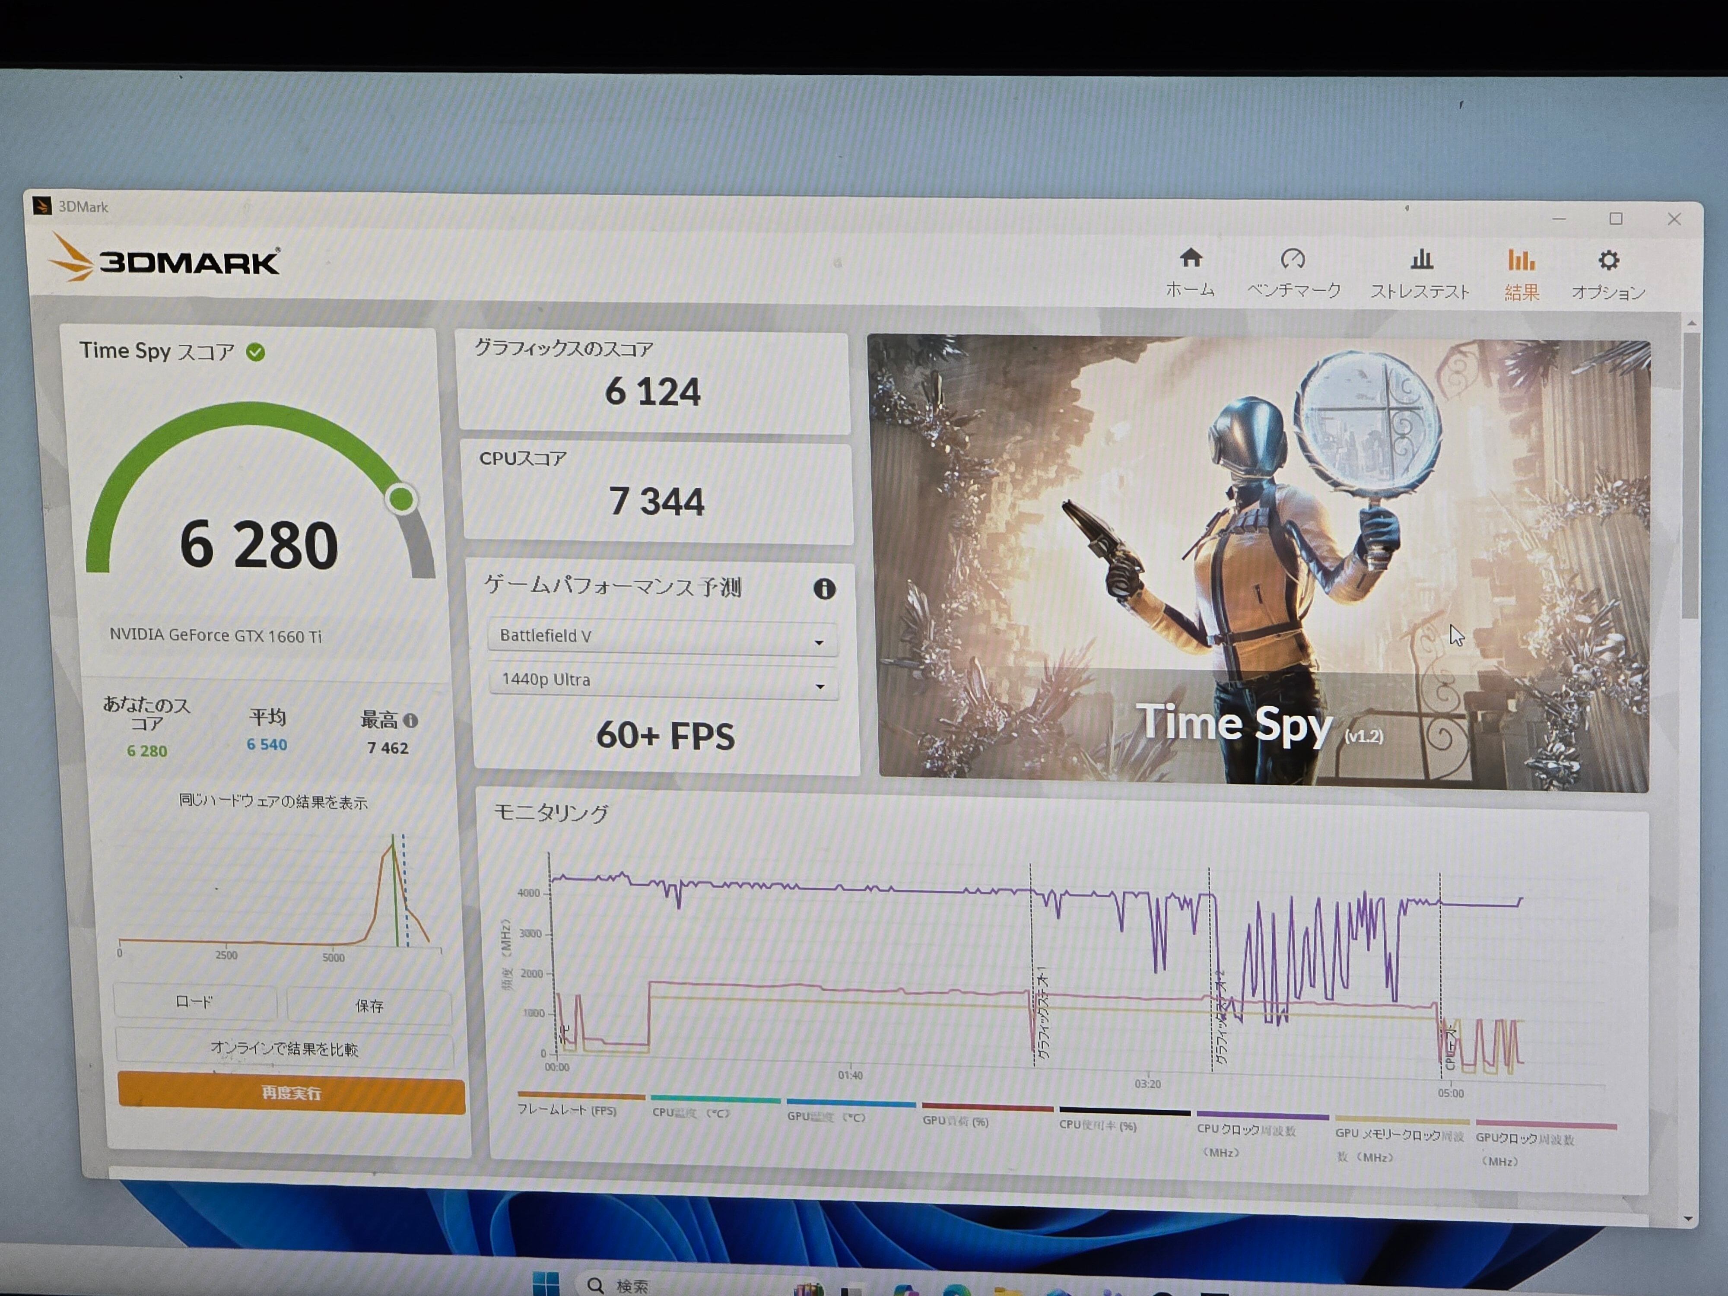The width and height of the screenshot is (1728, 1296).
Task: Click the scrollbar down arrow at window bottom-right
Action: [x=1688, y=1219]
